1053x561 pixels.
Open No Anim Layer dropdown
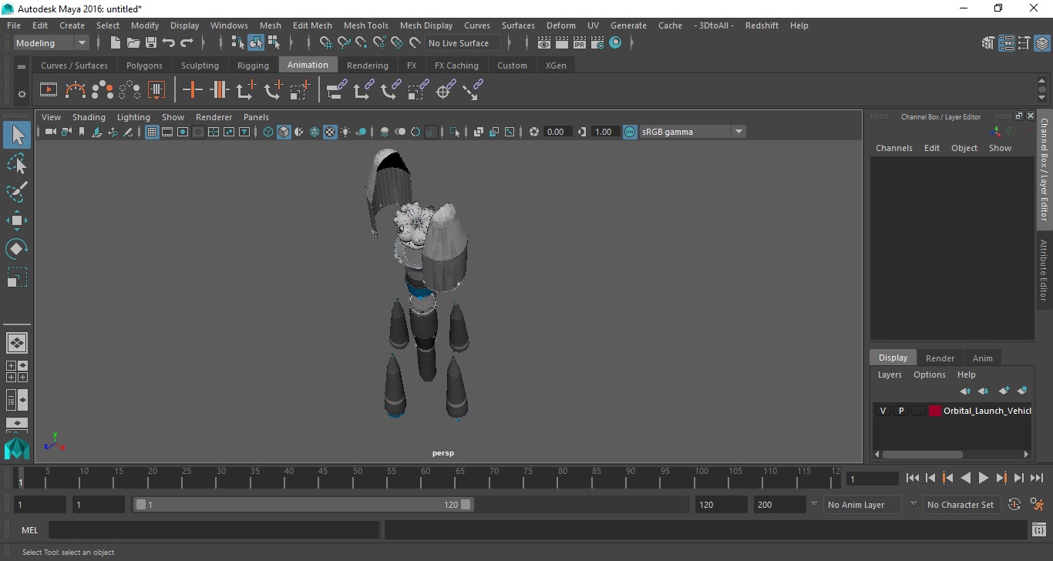(862, 505)
